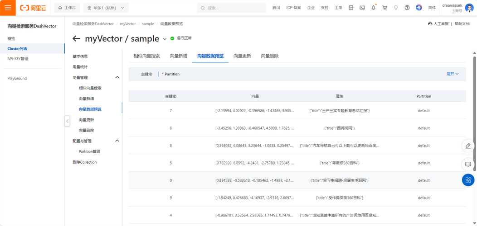
Task: Open the orange hamburger menu
Action: coord(8,8)
